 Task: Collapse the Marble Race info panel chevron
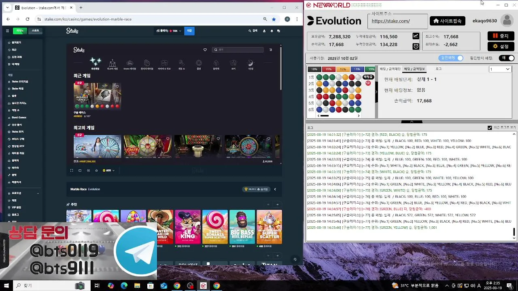(x=275, y=189)
